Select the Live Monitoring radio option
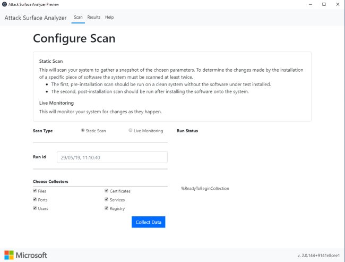The image size is (345, 262). point(131,130)
